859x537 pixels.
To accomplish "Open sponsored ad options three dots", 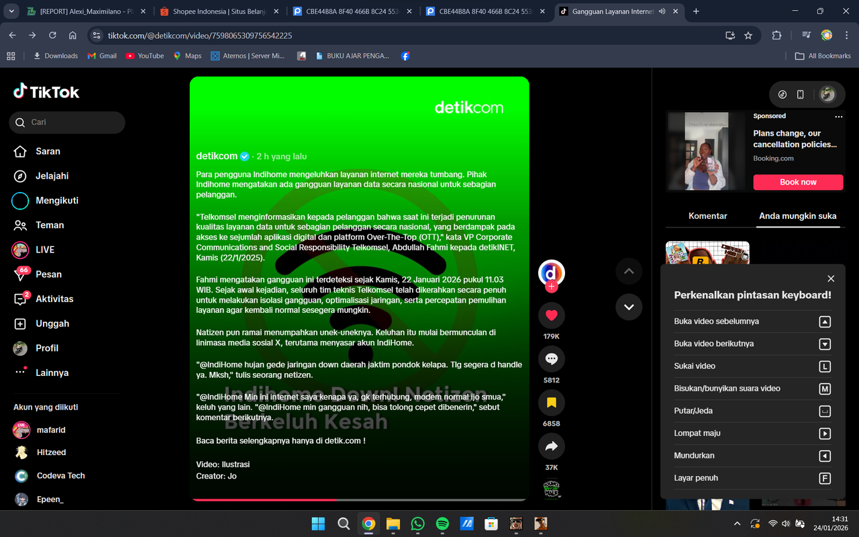I will (838, 116).
